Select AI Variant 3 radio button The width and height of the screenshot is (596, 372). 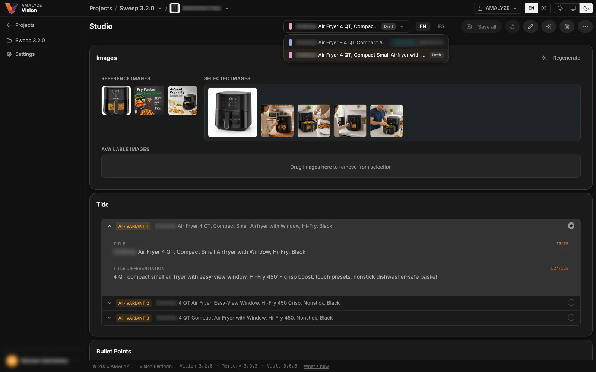tap(571, 318)
